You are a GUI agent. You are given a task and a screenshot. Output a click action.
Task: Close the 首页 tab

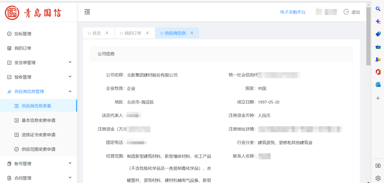tap(107, 33)
